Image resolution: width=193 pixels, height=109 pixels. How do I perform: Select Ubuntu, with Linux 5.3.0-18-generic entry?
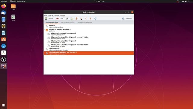[89, 41]
